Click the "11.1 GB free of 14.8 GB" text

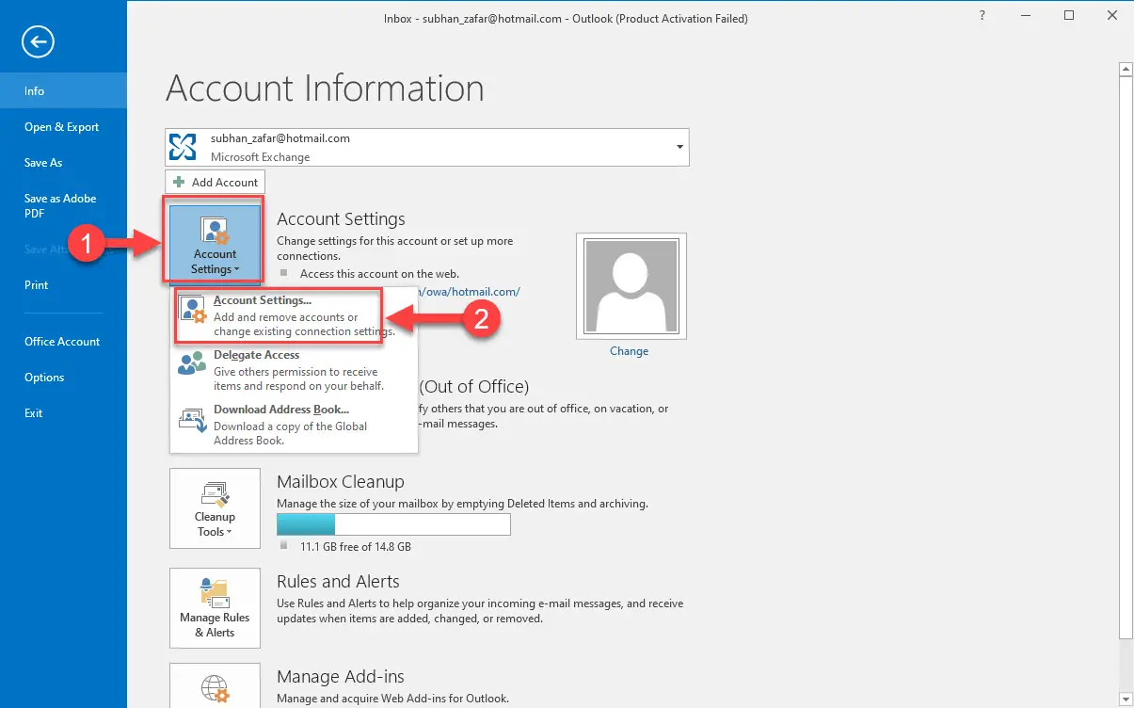(x=356, y=546)
